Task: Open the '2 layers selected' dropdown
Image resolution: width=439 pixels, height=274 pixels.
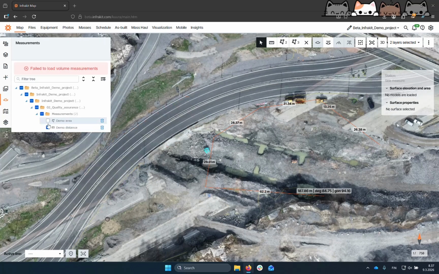Action: click(x=404, y=43)
